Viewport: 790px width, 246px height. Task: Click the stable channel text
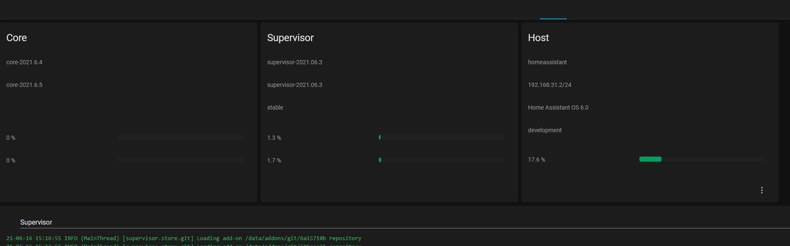(x=275, y=107)
